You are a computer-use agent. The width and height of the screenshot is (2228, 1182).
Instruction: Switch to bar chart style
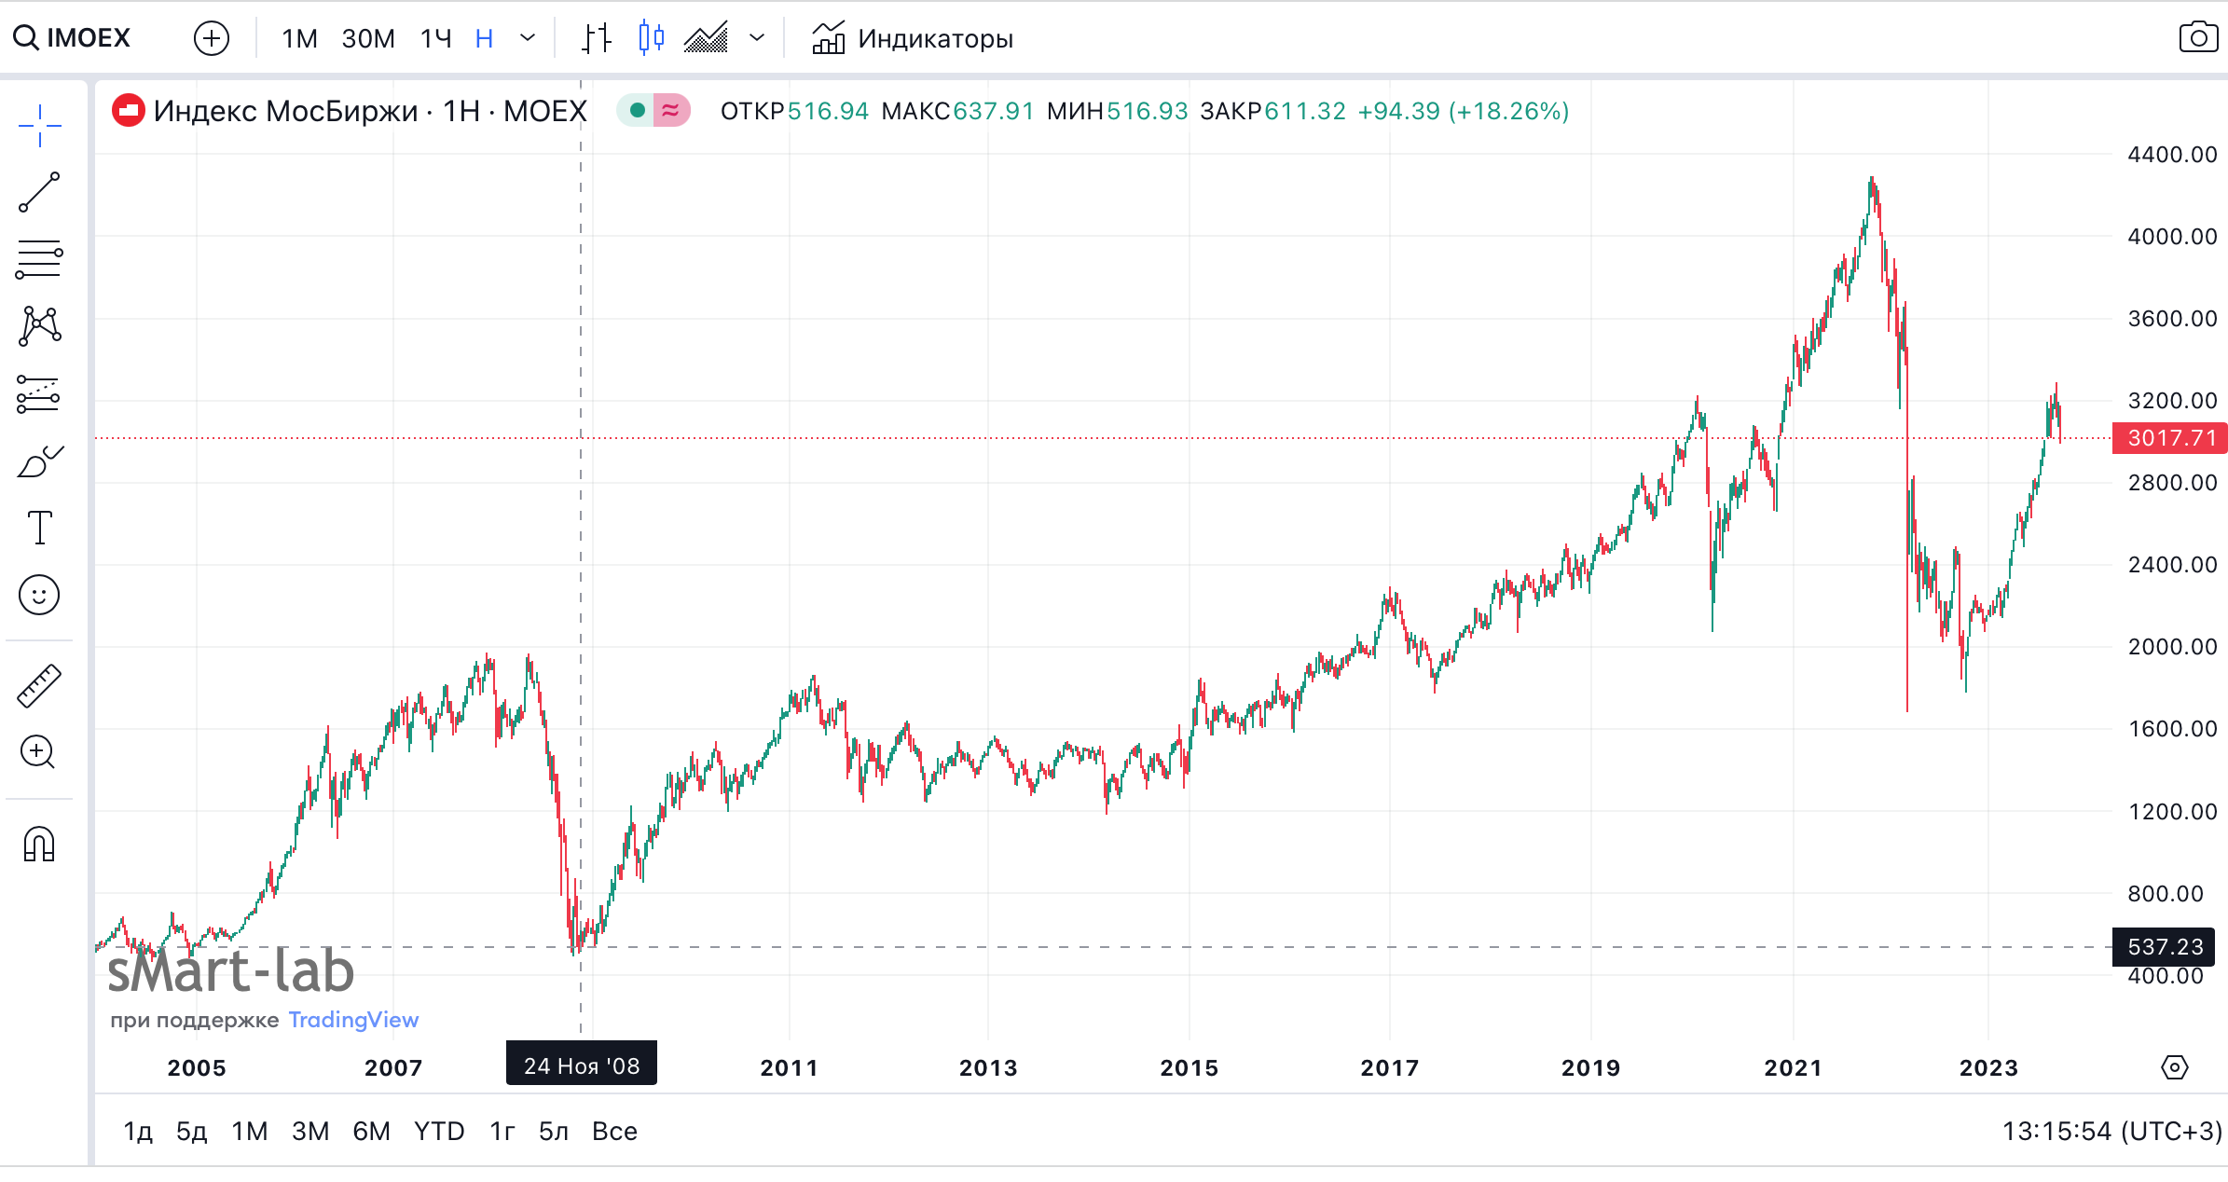click(597, 38)
